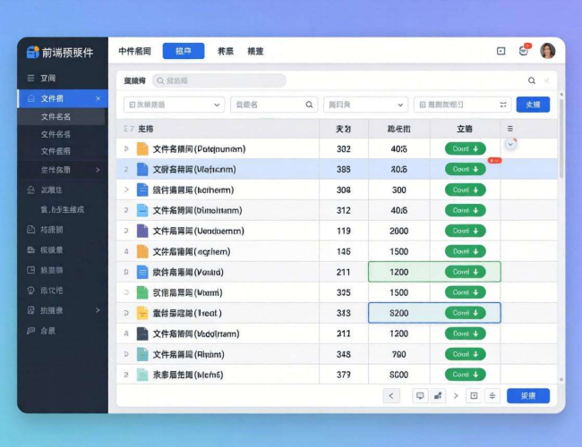Click the layout-panel icon in the sidebar
The width and height of the screenshot is (582, 447).
pos(31,270)
